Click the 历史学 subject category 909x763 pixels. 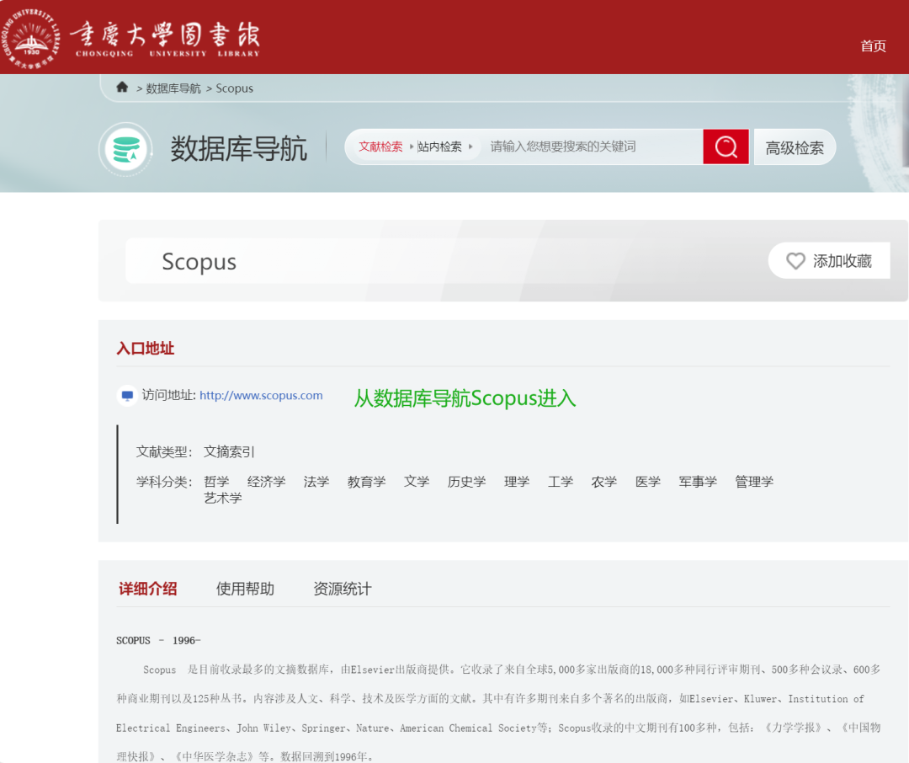[466, 482]
